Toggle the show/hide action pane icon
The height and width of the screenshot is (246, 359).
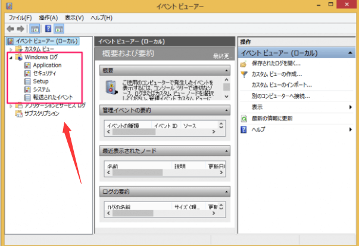point(59,29)
